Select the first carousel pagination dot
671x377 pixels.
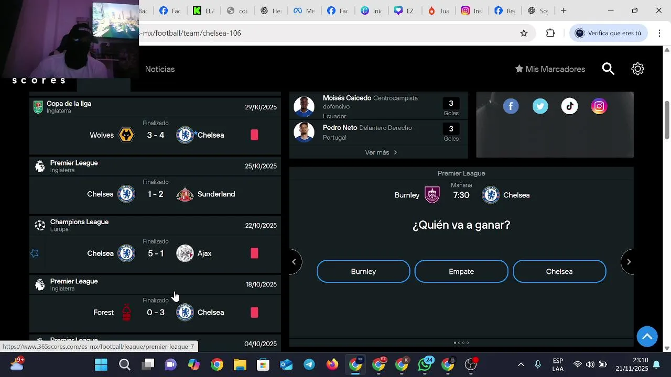454,343
